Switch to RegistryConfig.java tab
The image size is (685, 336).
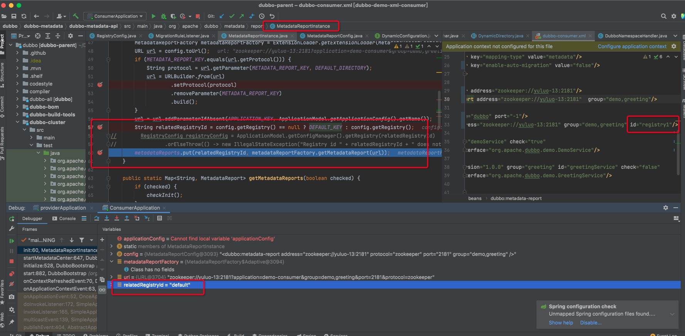tap(116, 36)
